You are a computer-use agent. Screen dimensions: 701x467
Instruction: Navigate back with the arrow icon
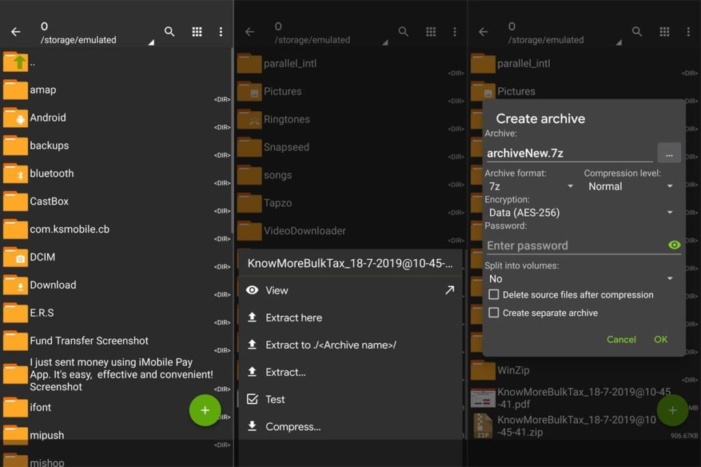click(14, 30)
